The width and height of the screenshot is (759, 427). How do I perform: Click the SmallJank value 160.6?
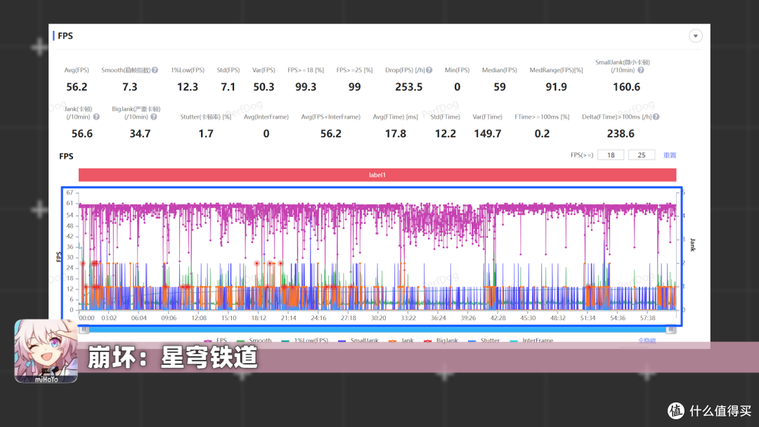click(x=626, y=87)
